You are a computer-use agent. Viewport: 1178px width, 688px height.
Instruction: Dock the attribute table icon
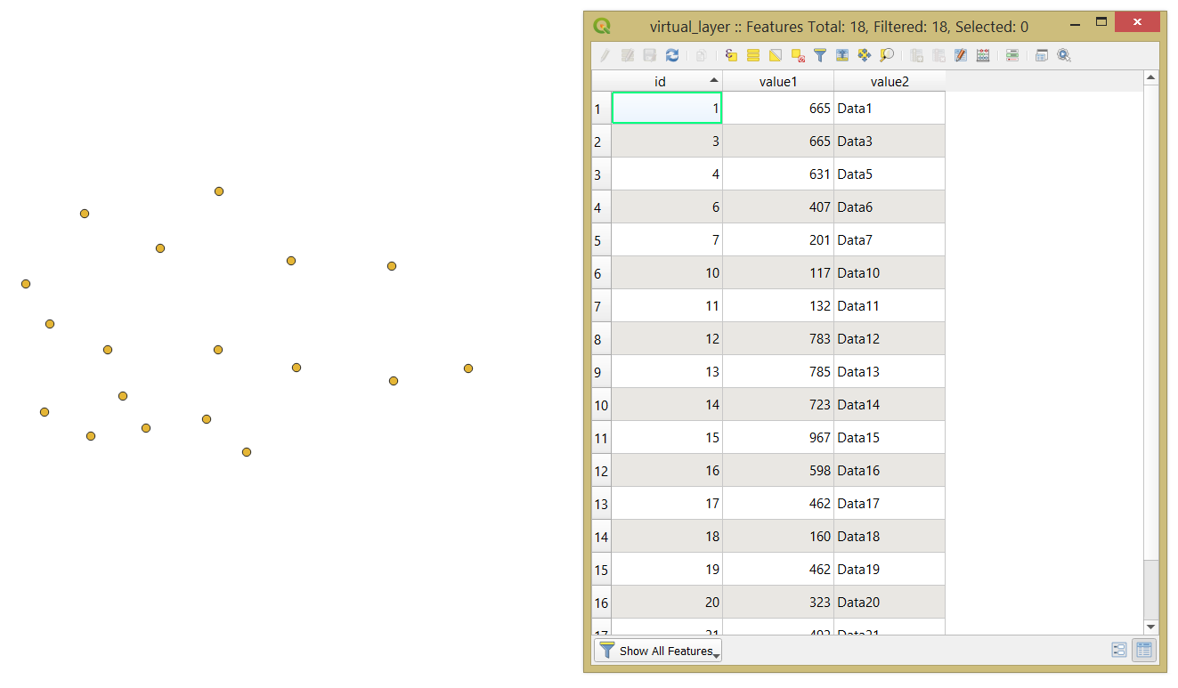tap(1042, 55)
